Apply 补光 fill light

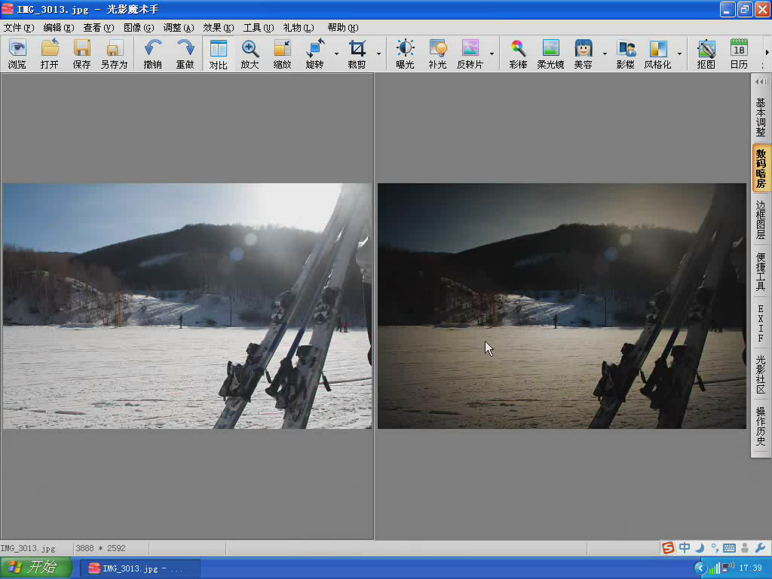pos(438,54)
